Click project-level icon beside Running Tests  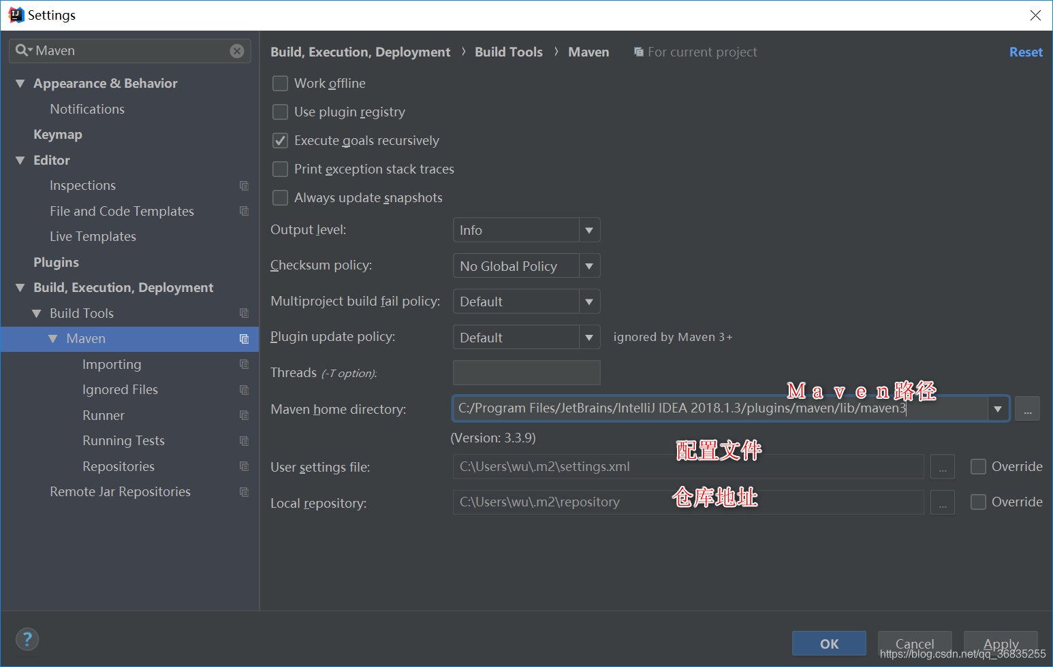[244, 441]
